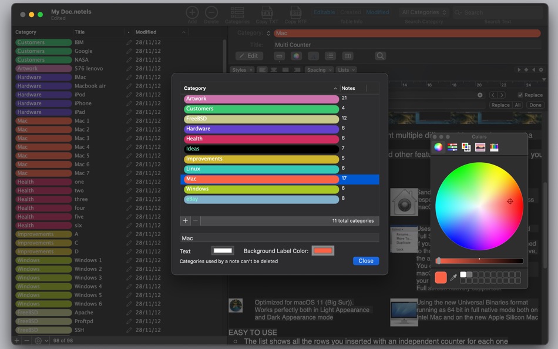558x349 pixels.
Task: Add a new category with the plus button
Action: (186, 221)
